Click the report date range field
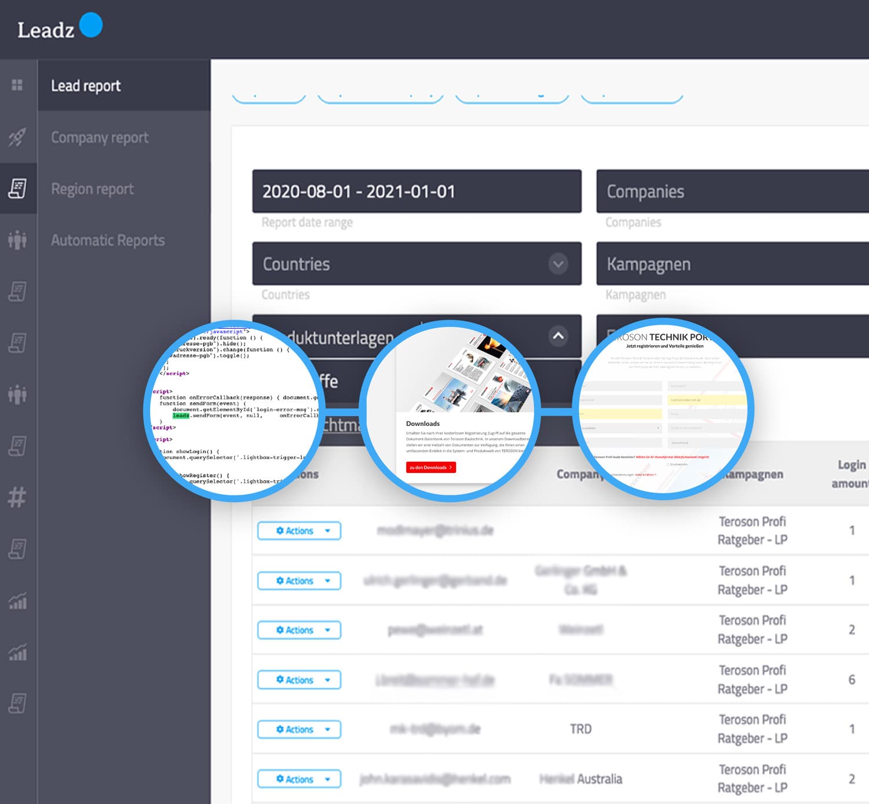This screenshot has height=804, width=869. [x=417, y=192]
